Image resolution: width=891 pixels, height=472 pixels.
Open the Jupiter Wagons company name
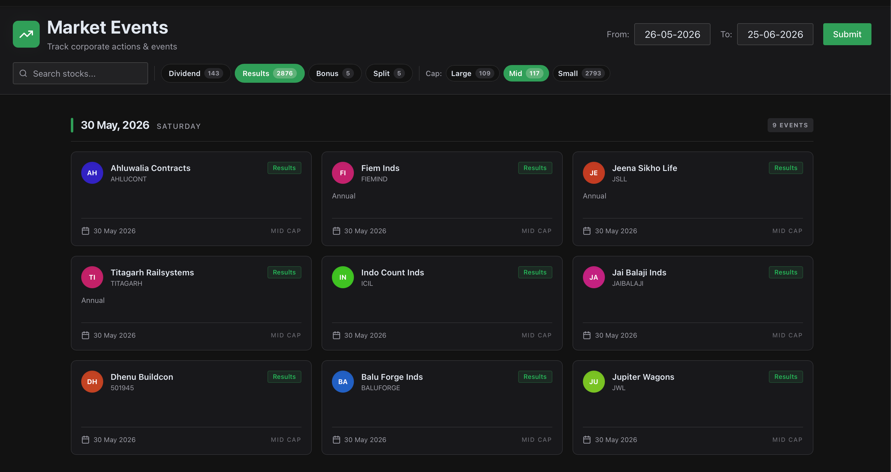643,377
